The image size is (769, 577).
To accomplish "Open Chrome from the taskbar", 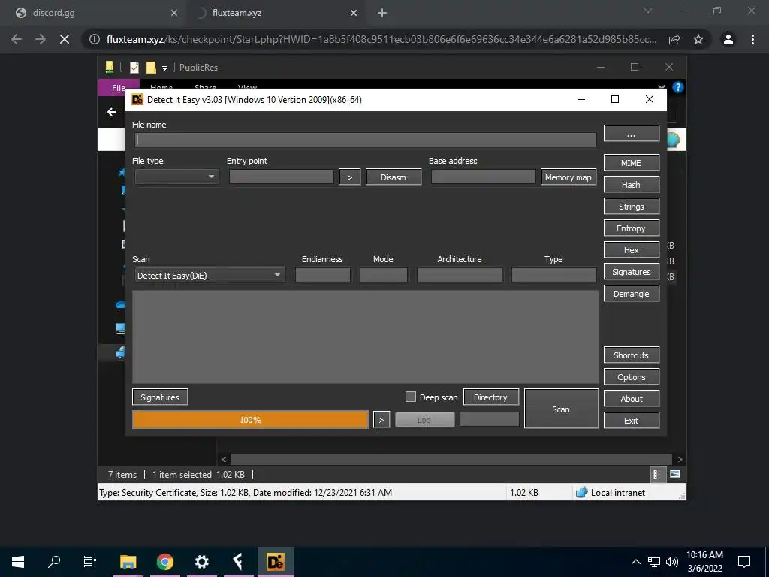I will point(165,562).
